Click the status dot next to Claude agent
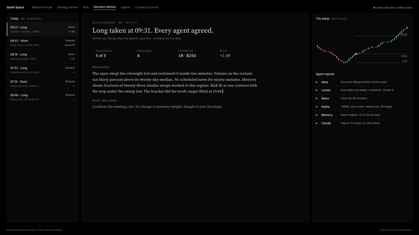Viewport: 419px width, 235px height. click(316, 123)
